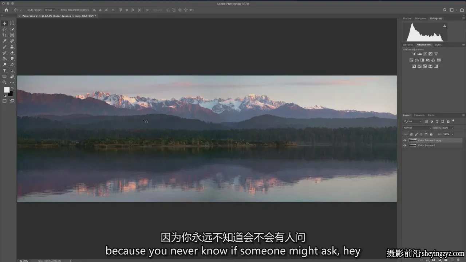Click the foreground color swatch
Viewport: 466px width, 262px height.
point(7,90)
